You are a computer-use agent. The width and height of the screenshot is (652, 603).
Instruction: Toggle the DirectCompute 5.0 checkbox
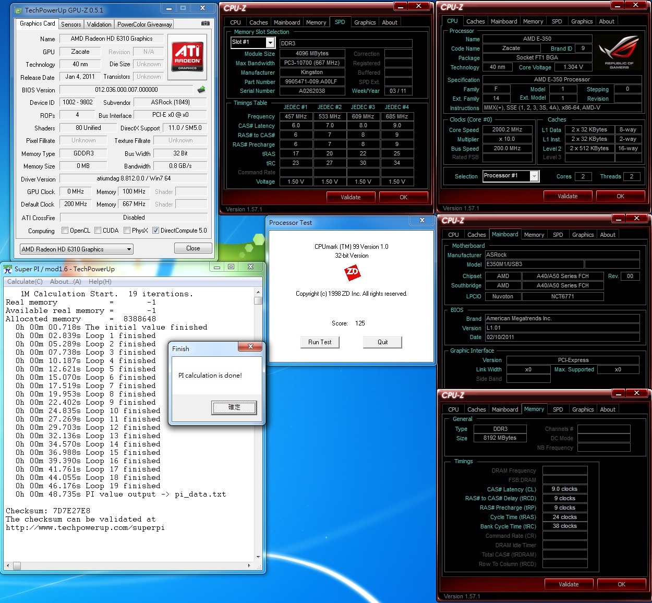155,231
